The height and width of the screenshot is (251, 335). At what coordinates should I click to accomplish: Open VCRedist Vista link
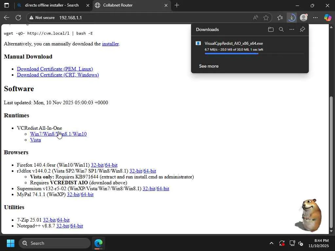pyautogui.click(x=35, y=140)
